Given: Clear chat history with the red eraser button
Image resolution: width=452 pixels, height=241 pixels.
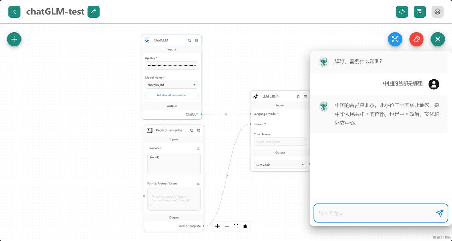Looking at the screenshot, I should [416, 39].
